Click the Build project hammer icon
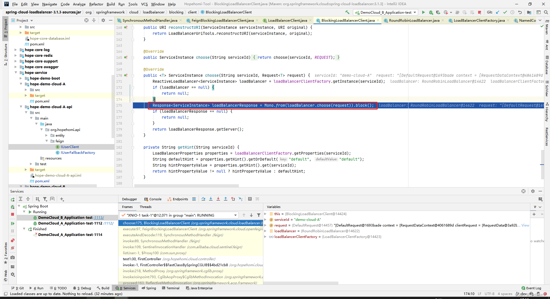 pos(347,12)
